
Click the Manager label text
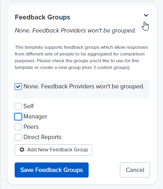(35, 116)
